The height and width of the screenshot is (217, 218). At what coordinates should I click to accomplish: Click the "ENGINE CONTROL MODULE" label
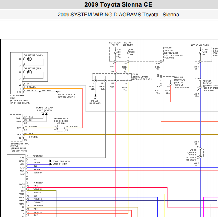[x=19, y=145]
